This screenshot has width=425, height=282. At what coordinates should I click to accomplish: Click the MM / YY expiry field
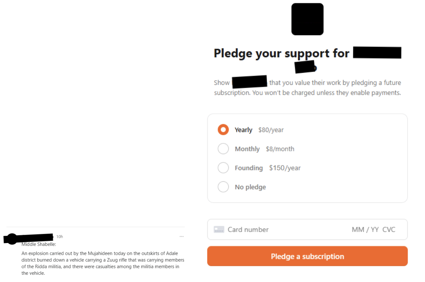click(x=365, y=230)
